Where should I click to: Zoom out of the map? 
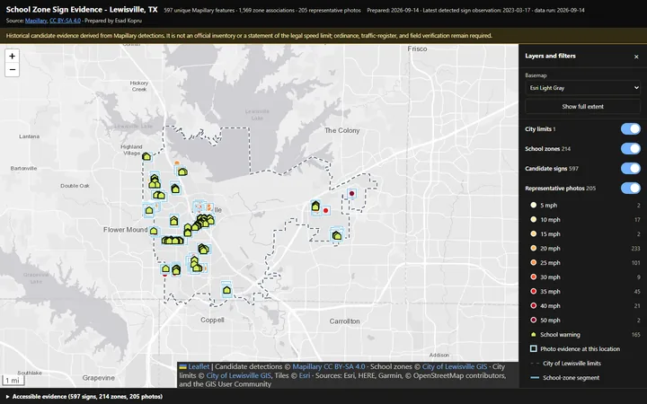pyautogui.click(x=12, y=70)
